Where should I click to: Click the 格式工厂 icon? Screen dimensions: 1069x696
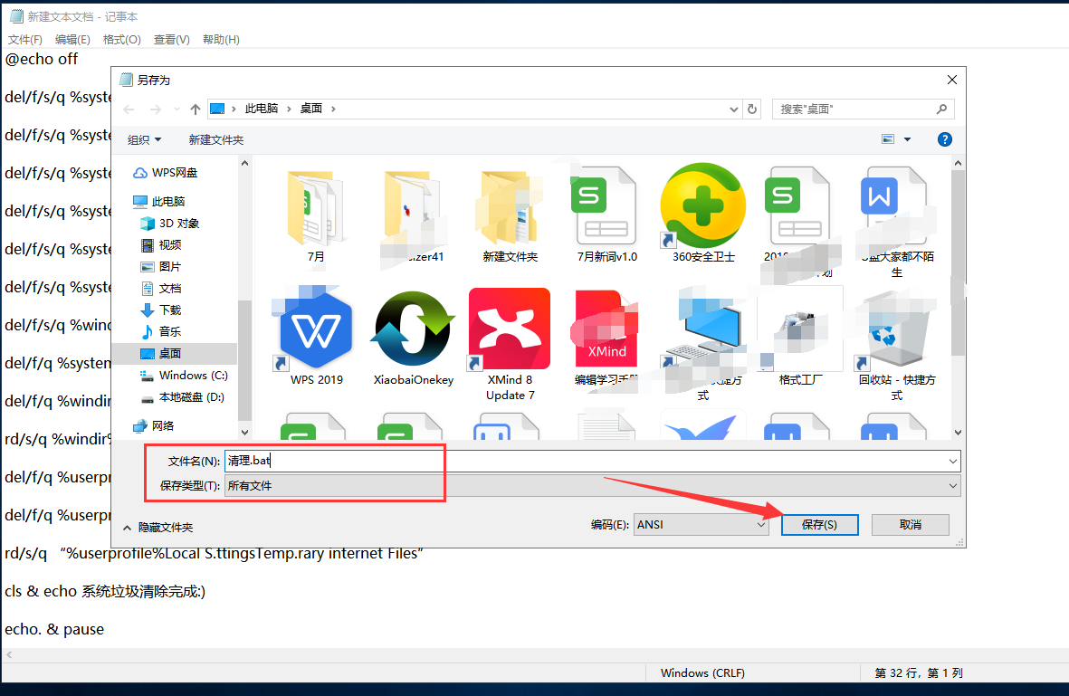coord(800,329)
